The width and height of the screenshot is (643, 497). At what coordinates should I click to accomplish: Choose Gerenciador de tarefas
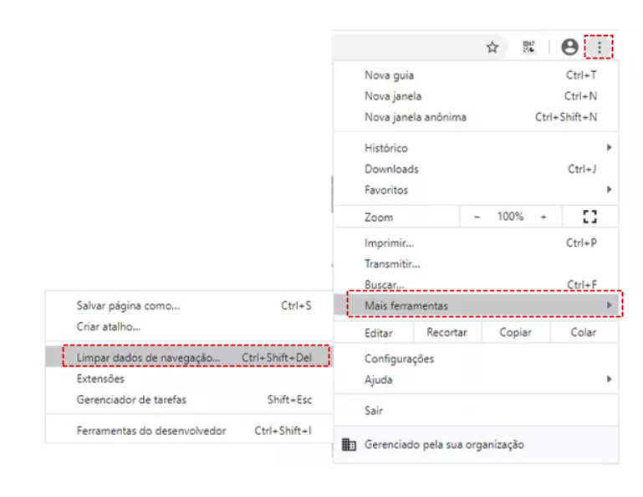131,400
